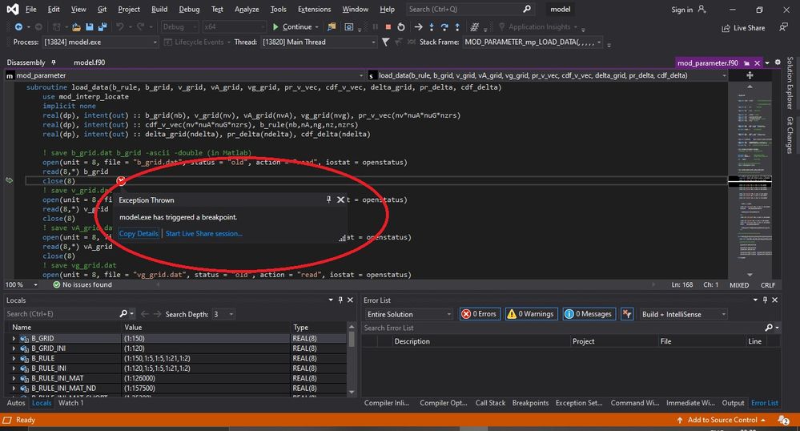The width and height of the screenshot is (800, 431).
Task: Click the Save All icon
Action: [x=103, y=27]
